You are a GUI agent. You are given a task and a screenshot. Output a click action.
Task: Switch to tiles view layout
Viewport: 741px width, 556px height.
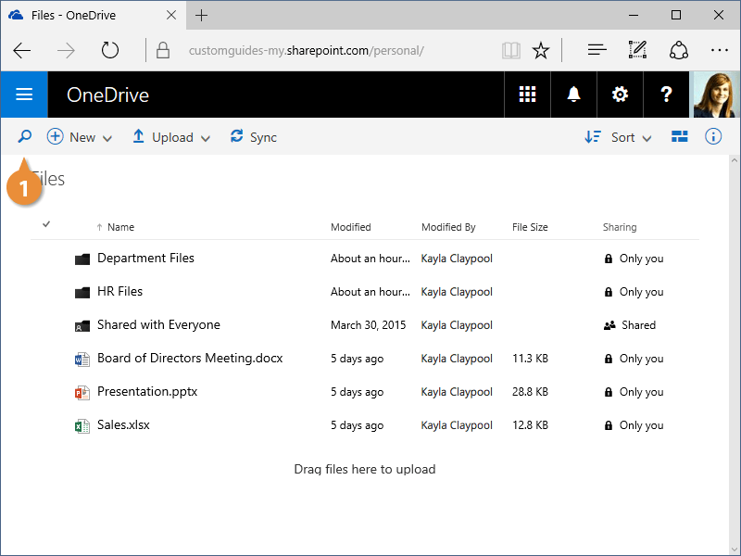click(x=680, y=137)
